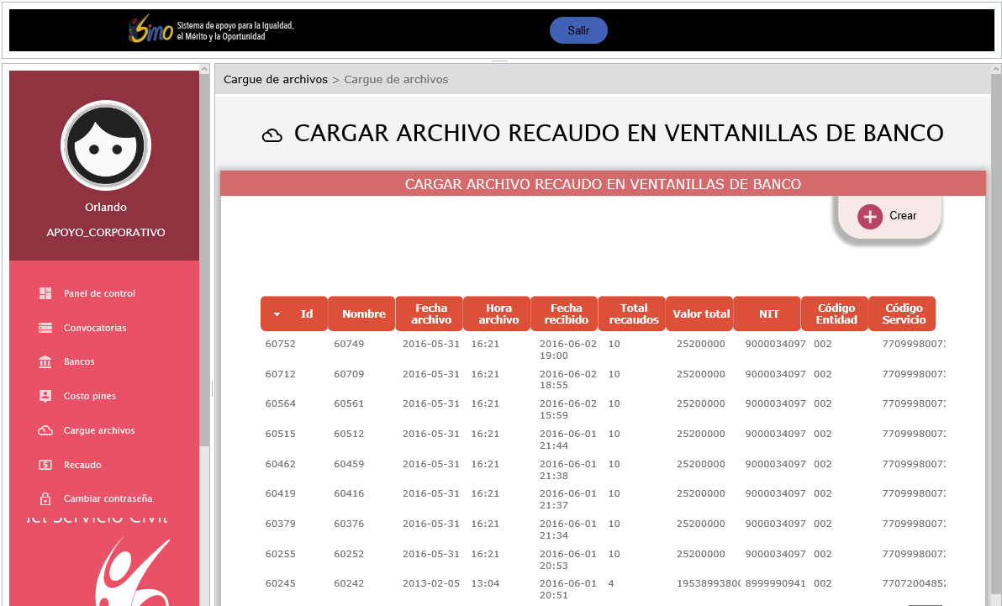This screenshot has width=1002, height=606.
Task: Click the Panel de control dashboard icon
Action: click(x=45, y=293)
